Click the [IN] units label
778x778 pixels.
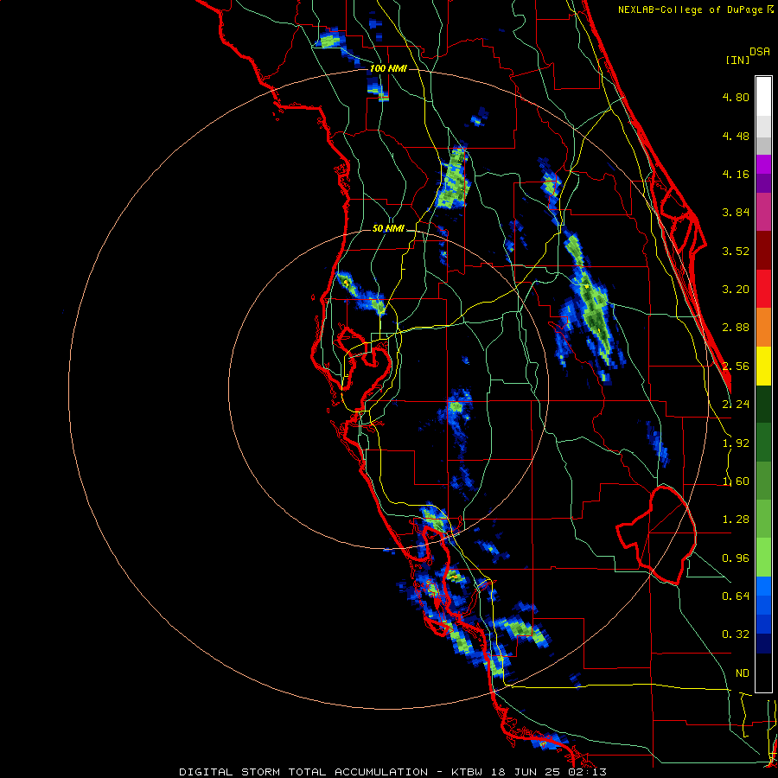[x=737, y=60]
